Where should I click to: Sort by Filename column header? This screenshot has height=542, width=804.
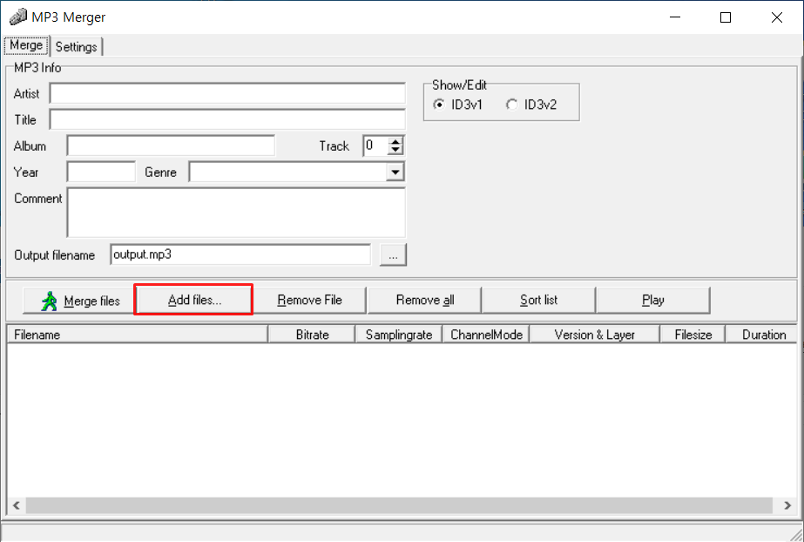tap(138, 335)
